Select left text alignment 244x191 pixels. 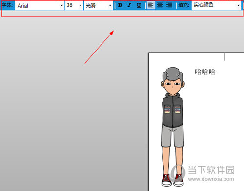point(151,5)
